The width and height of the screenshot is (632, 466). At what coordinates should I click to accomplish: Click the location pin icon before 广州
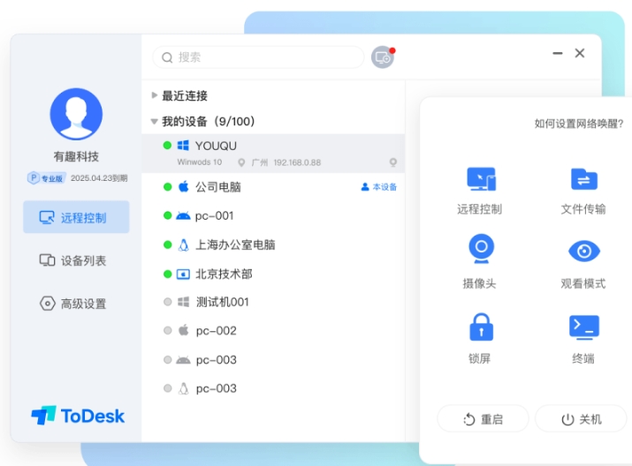tap(241, 162)
